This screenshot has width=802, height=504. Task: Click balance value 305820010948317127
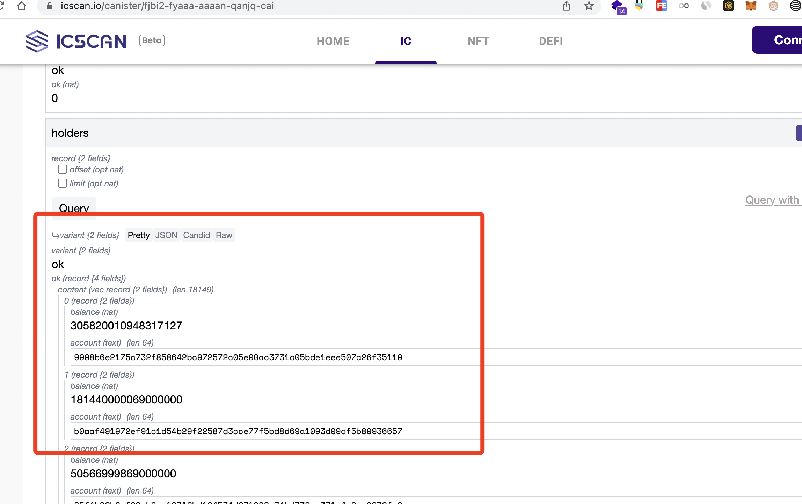coord(126,326)
